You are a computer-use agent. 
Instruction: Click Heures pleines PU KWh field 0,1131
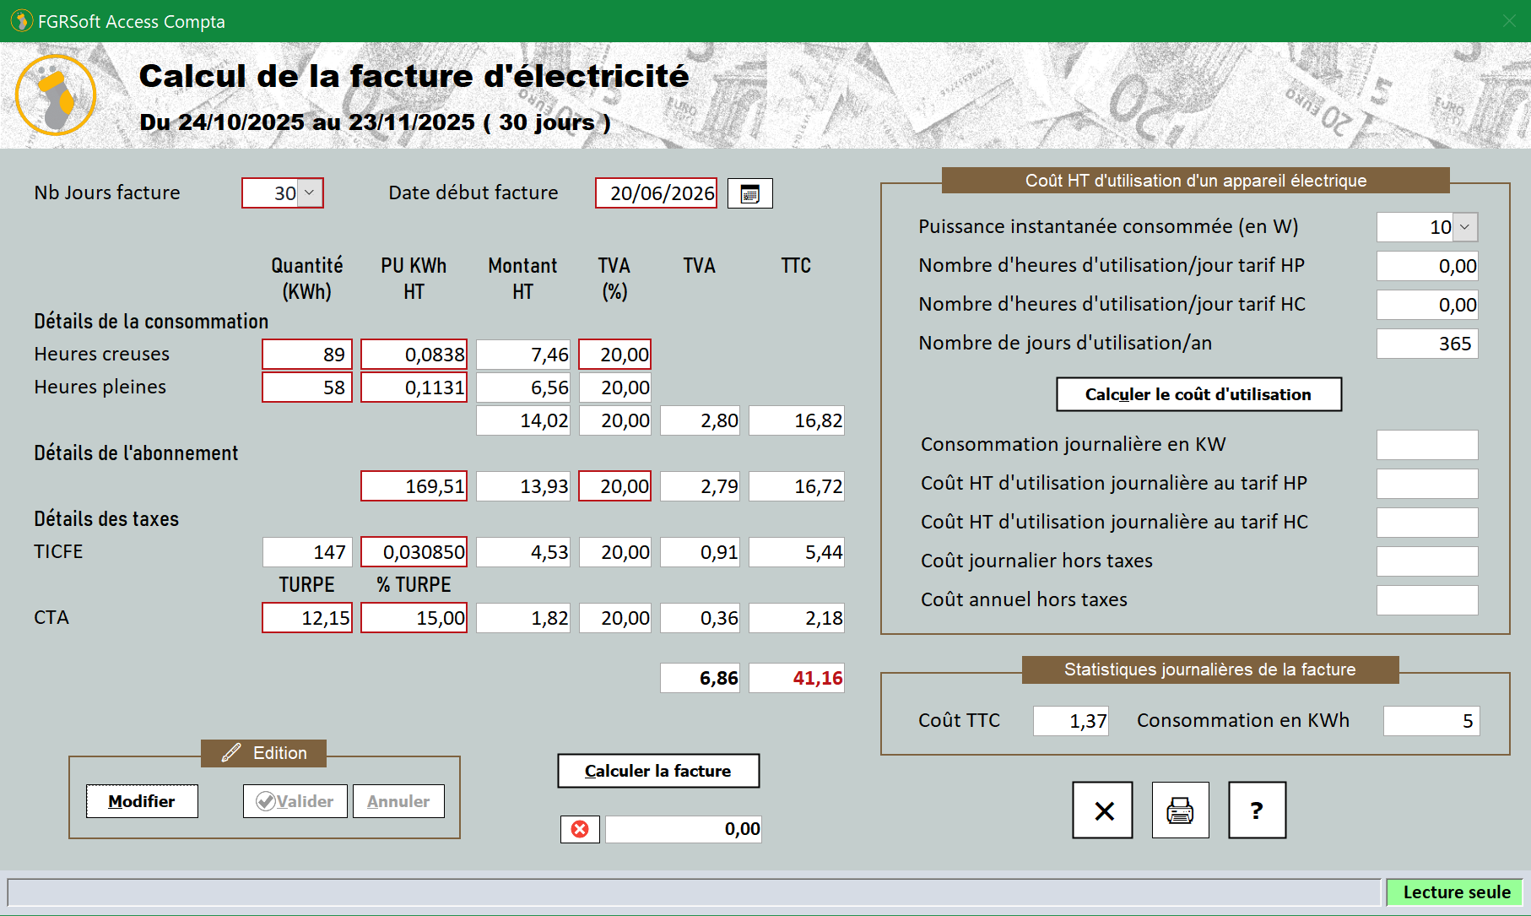tap(414, 388)
